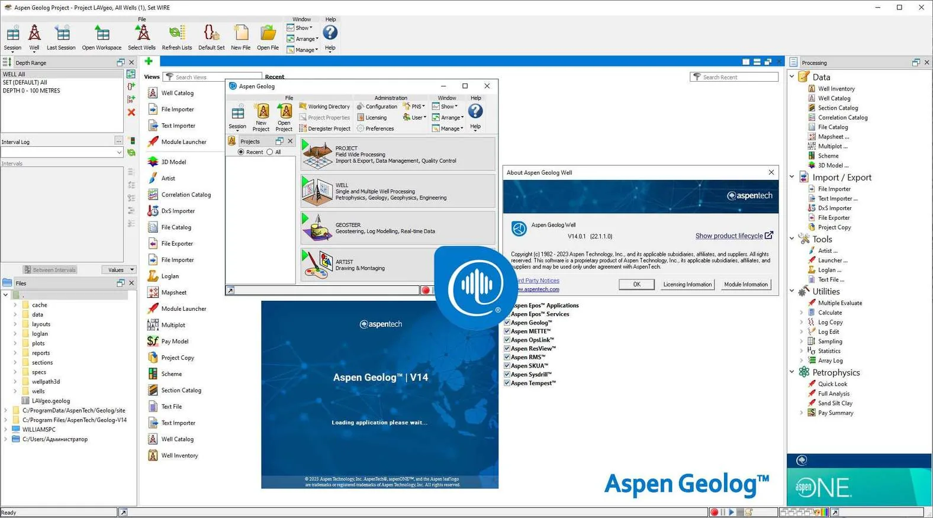This screenshot has height=518, width=933.
Task: Open the Manage menu in main toolbar
Action: [303, 50]
